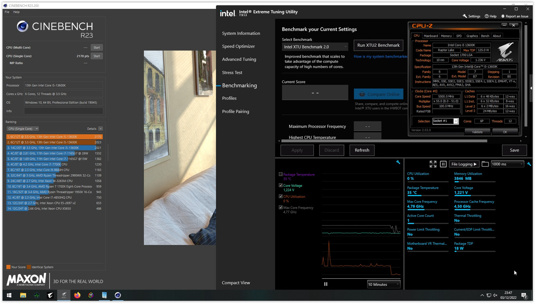This screenshot has width=535, height=303.
Task: Click Save button in XTU
Action: [x=514, y=150]
